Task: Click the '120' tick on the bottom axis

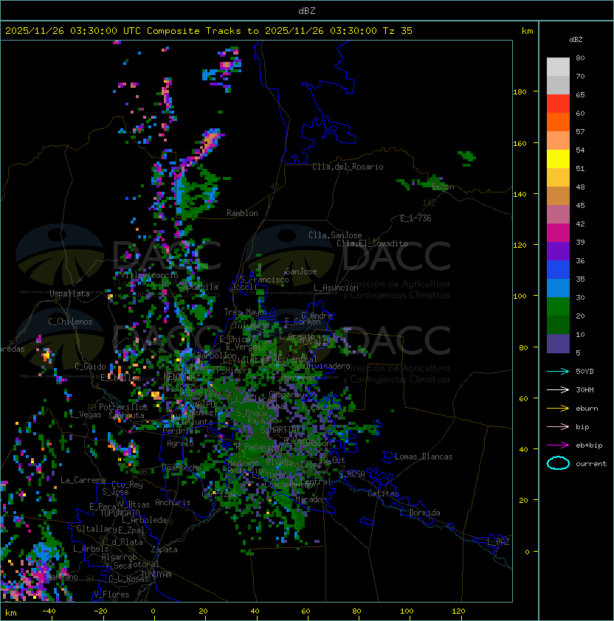Action: (458, 611)
